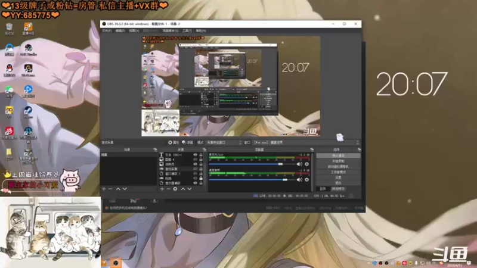Viewport: 477px width, 268px height.
Task: Open the 文件(F) menu
Action: [107, 31]
